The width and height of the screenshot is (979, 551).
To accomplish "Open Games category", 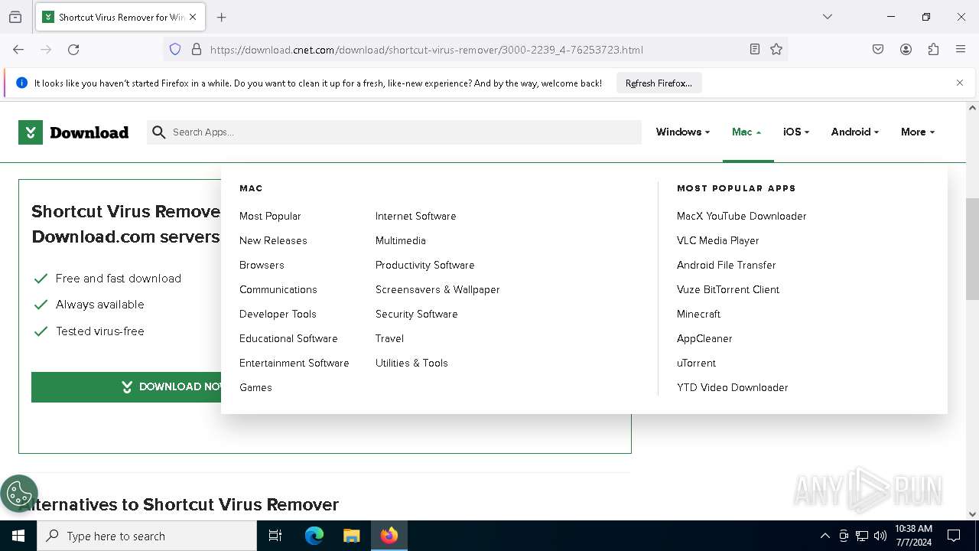I will point(255,387).
